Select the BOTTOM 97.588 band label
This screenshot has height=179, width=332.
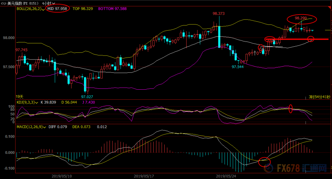(113, 9)
